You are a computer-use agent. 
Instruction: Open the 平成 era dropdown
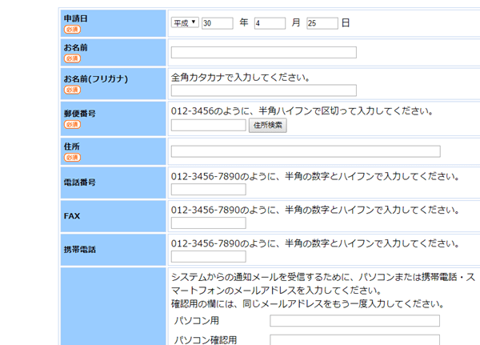click(x=185, y=23)
